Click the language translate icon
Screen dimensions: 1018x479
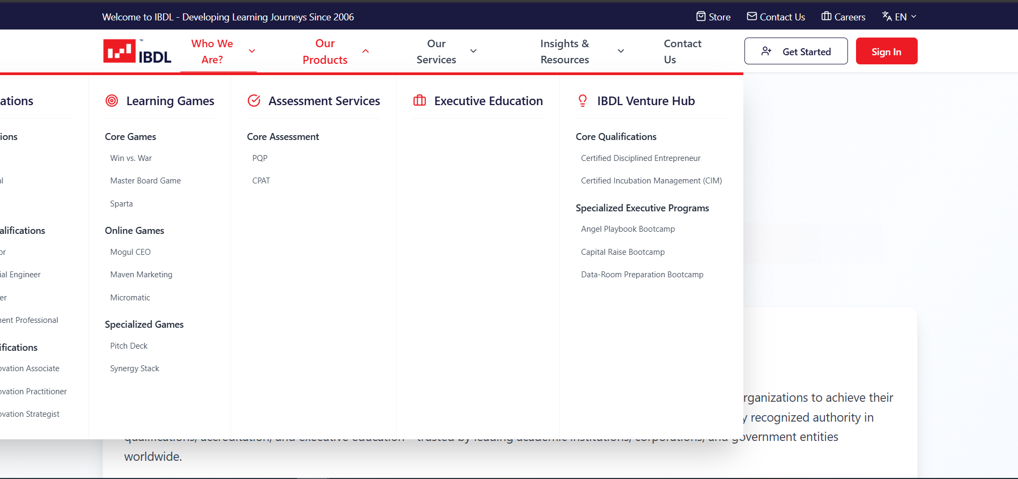887,17
